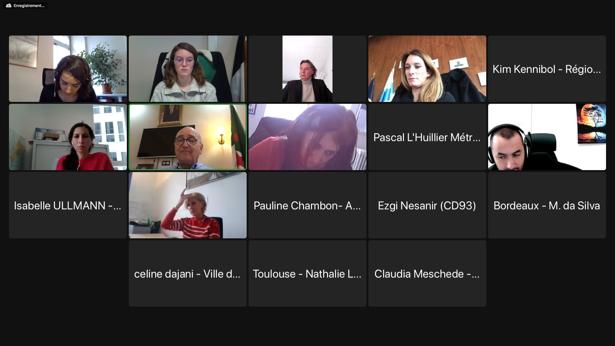This screenshot has width=615, height=346.
Task: Click video of woman in red striped sweater
Action: click(187, 205)
